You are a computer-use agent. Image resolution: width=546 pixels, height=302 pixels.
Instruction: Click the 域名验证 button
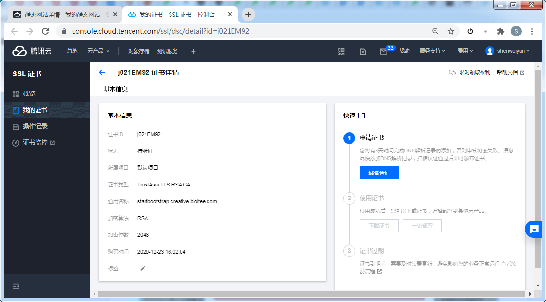pos(379,173)
